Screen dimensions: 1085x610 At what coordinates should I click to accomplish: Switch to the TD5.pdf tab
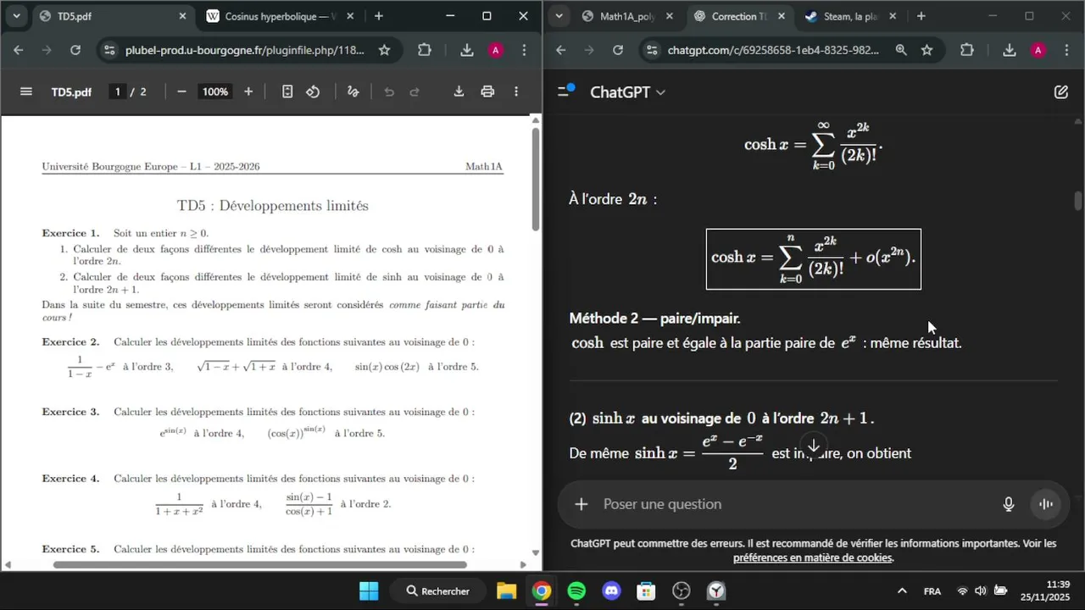[x=113, y=16]
